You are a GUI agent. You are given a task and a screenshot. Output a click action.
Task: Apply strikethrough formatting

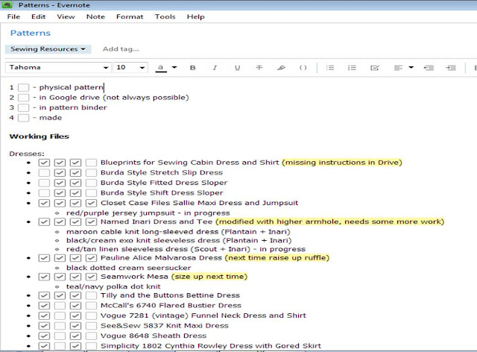point(259,68)
